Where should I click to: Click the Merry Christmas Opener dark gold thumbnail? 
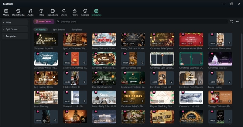133,40
